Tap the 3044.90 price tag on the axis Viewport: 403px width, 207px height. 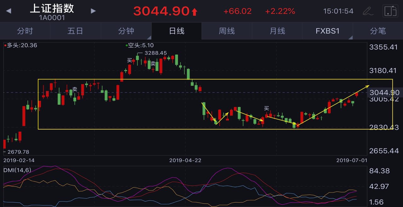point(384,93)
